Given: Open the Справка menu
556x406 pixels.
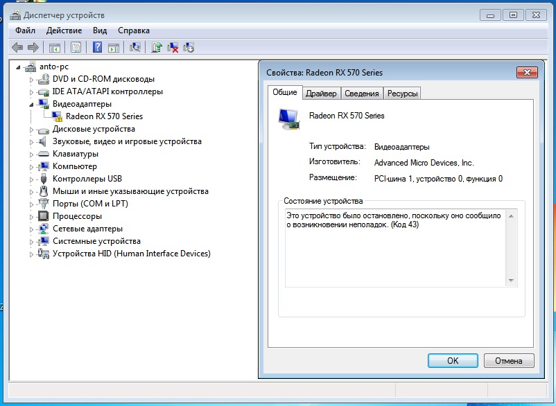Looking at the screenshot, I should (x=134, y=30).
